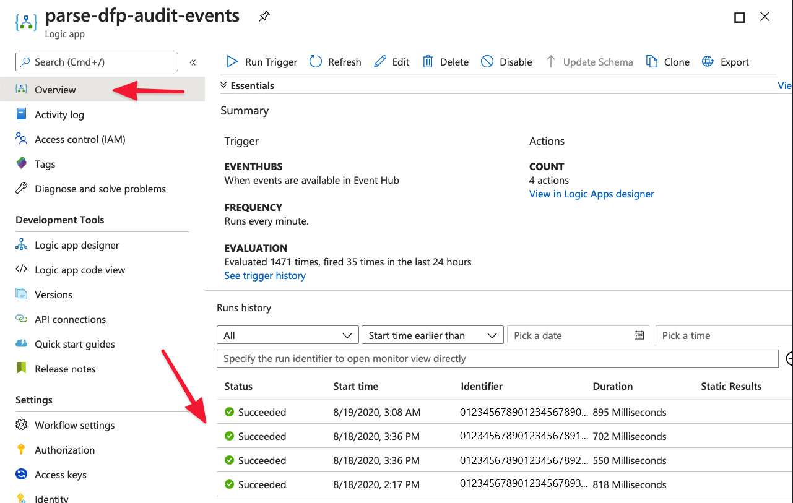
Task: Open the run lasting 550 Milliseconds
Action: coord(505,460)
